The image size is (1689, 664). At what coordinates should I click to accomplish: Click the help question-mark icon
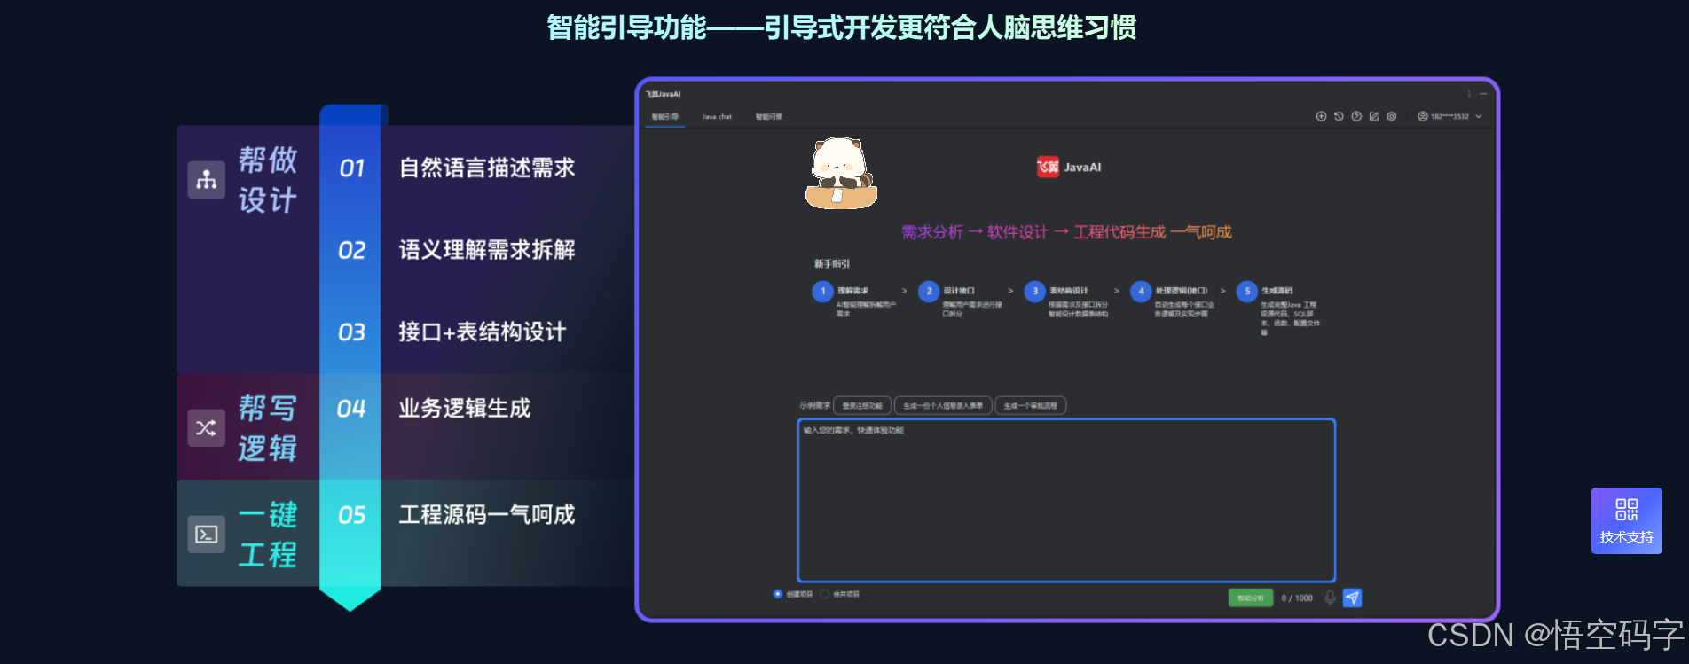pyautogui.click(x=1356, y=116)
